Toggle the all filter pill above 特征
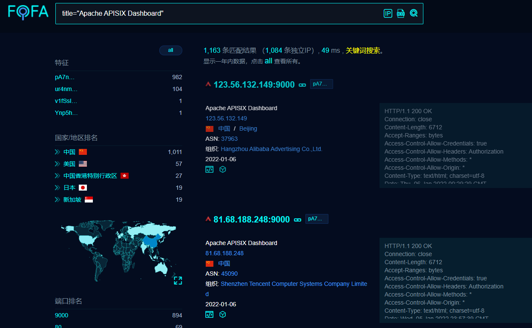 pyautogui.click(x=170, y=50)
